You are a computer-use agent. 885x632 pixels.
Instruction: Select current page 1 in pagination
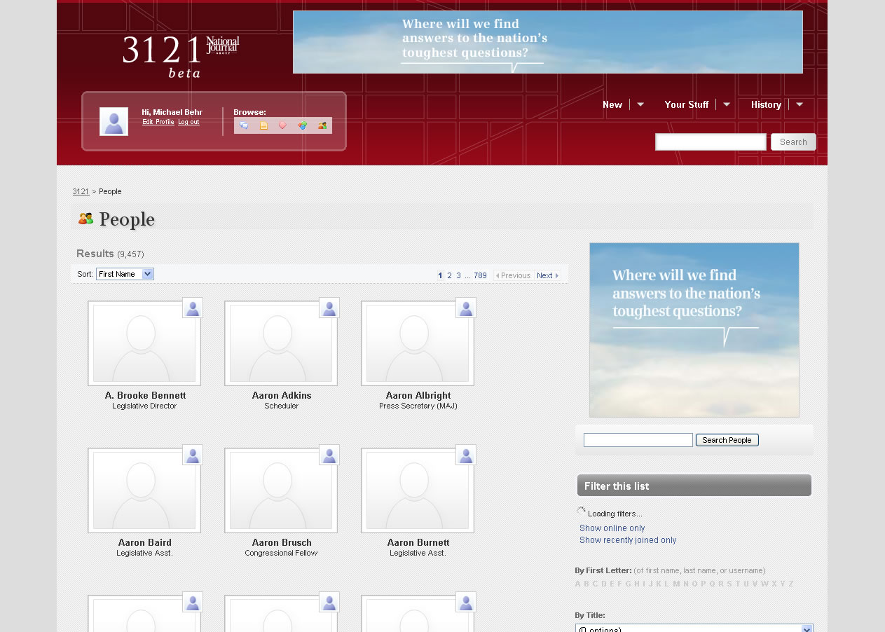[440, 275]
